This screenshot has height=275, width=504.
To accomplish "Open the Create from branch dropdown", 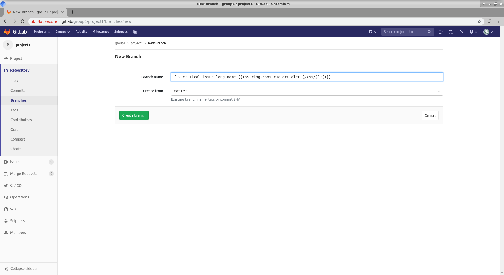I will tap(307, 91).
